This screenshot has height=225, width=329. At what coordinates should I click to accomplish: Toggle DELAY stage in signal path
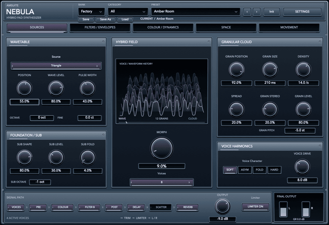pos(136,207)
